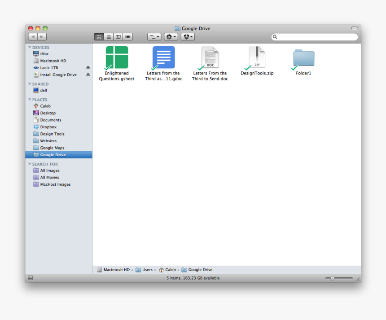Switch to Cover Flow view

click(127, 37)
